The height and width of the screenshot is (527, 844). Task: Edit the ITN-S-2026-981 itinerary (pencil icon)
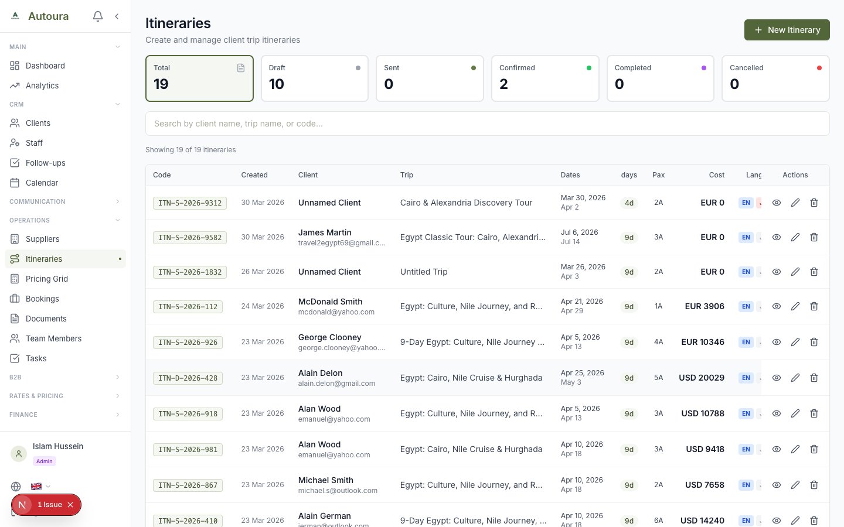(x=795, y=449)
